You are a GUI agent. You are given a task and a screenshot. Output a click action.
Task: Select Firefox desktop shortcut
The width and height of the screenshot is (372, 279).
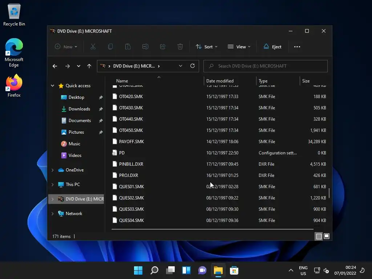tap(14, 86)
